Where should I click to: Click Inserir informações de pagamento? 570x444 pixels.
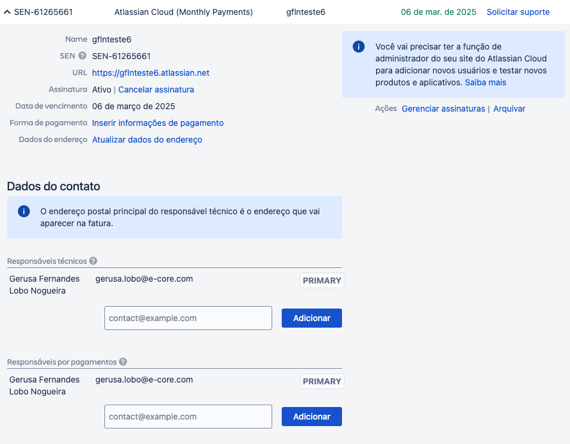click(x=158, y=123)
